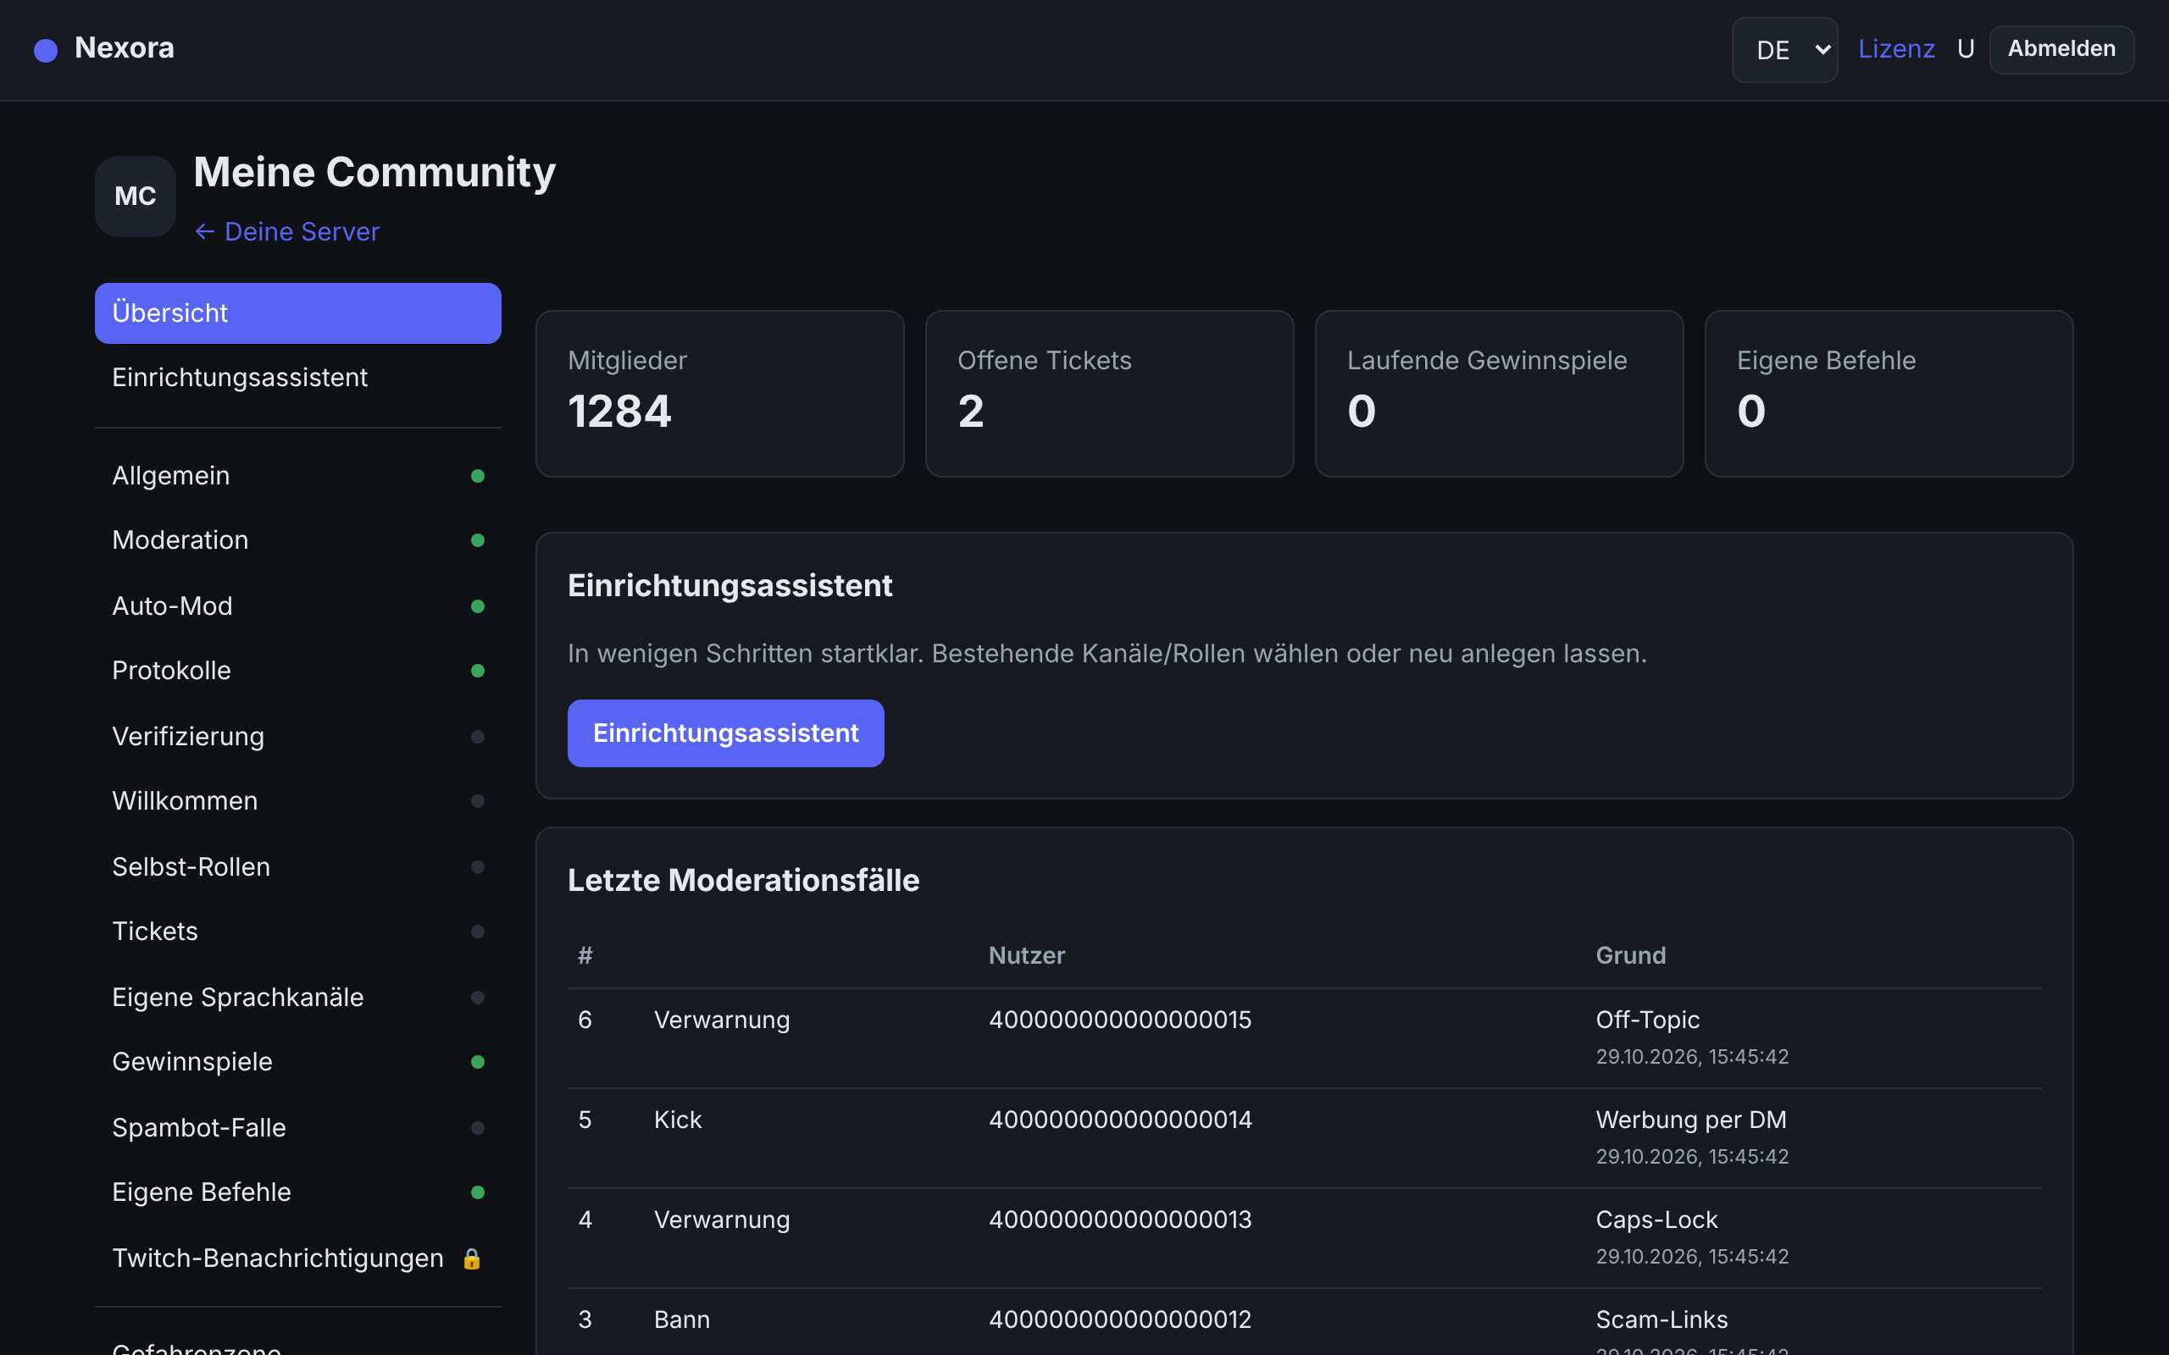Click the Grund column header
2169x1355 pixels.
pyautogui.click(x=1630, y=956)
